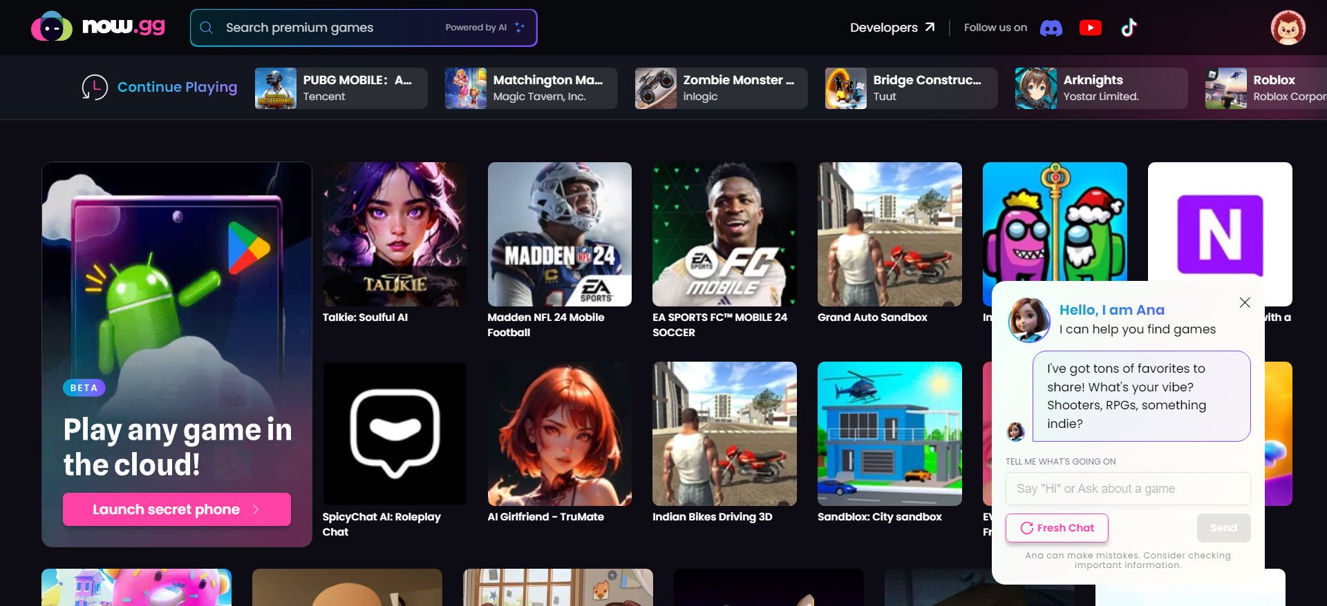Click the Arknights title text
Viewport: 1327px width, 606px height.
1093,80
